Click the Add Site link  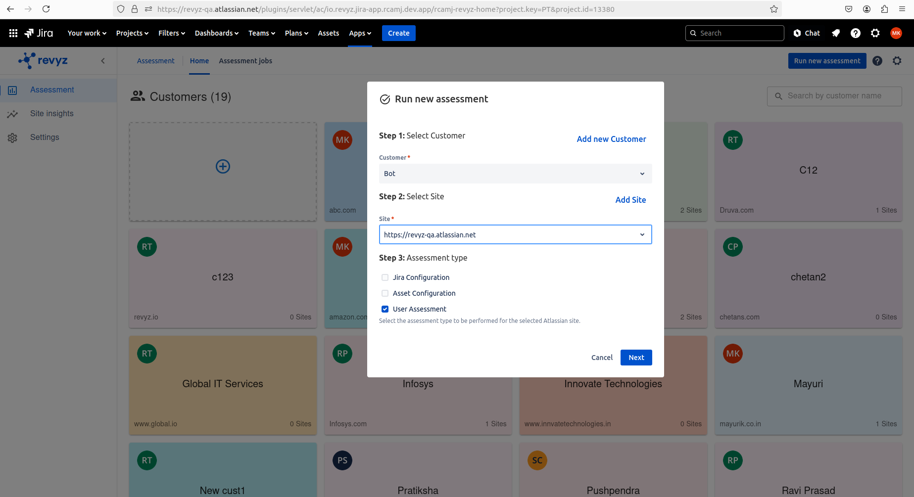click(630, 200)
